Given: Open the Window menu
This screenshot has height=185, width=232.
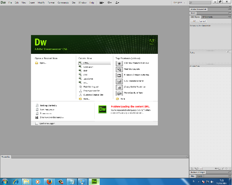Looking at the screenshot, I should [83, 3].
